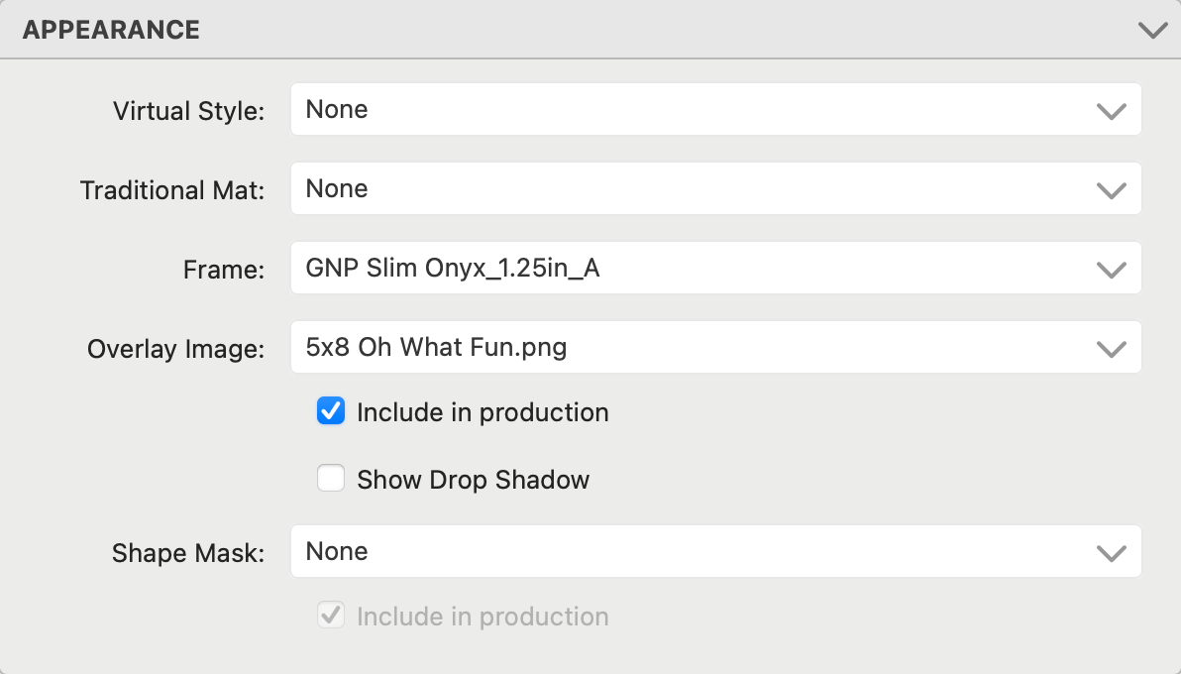Select the 'None' value in Shape Mask field

(337, 551)
